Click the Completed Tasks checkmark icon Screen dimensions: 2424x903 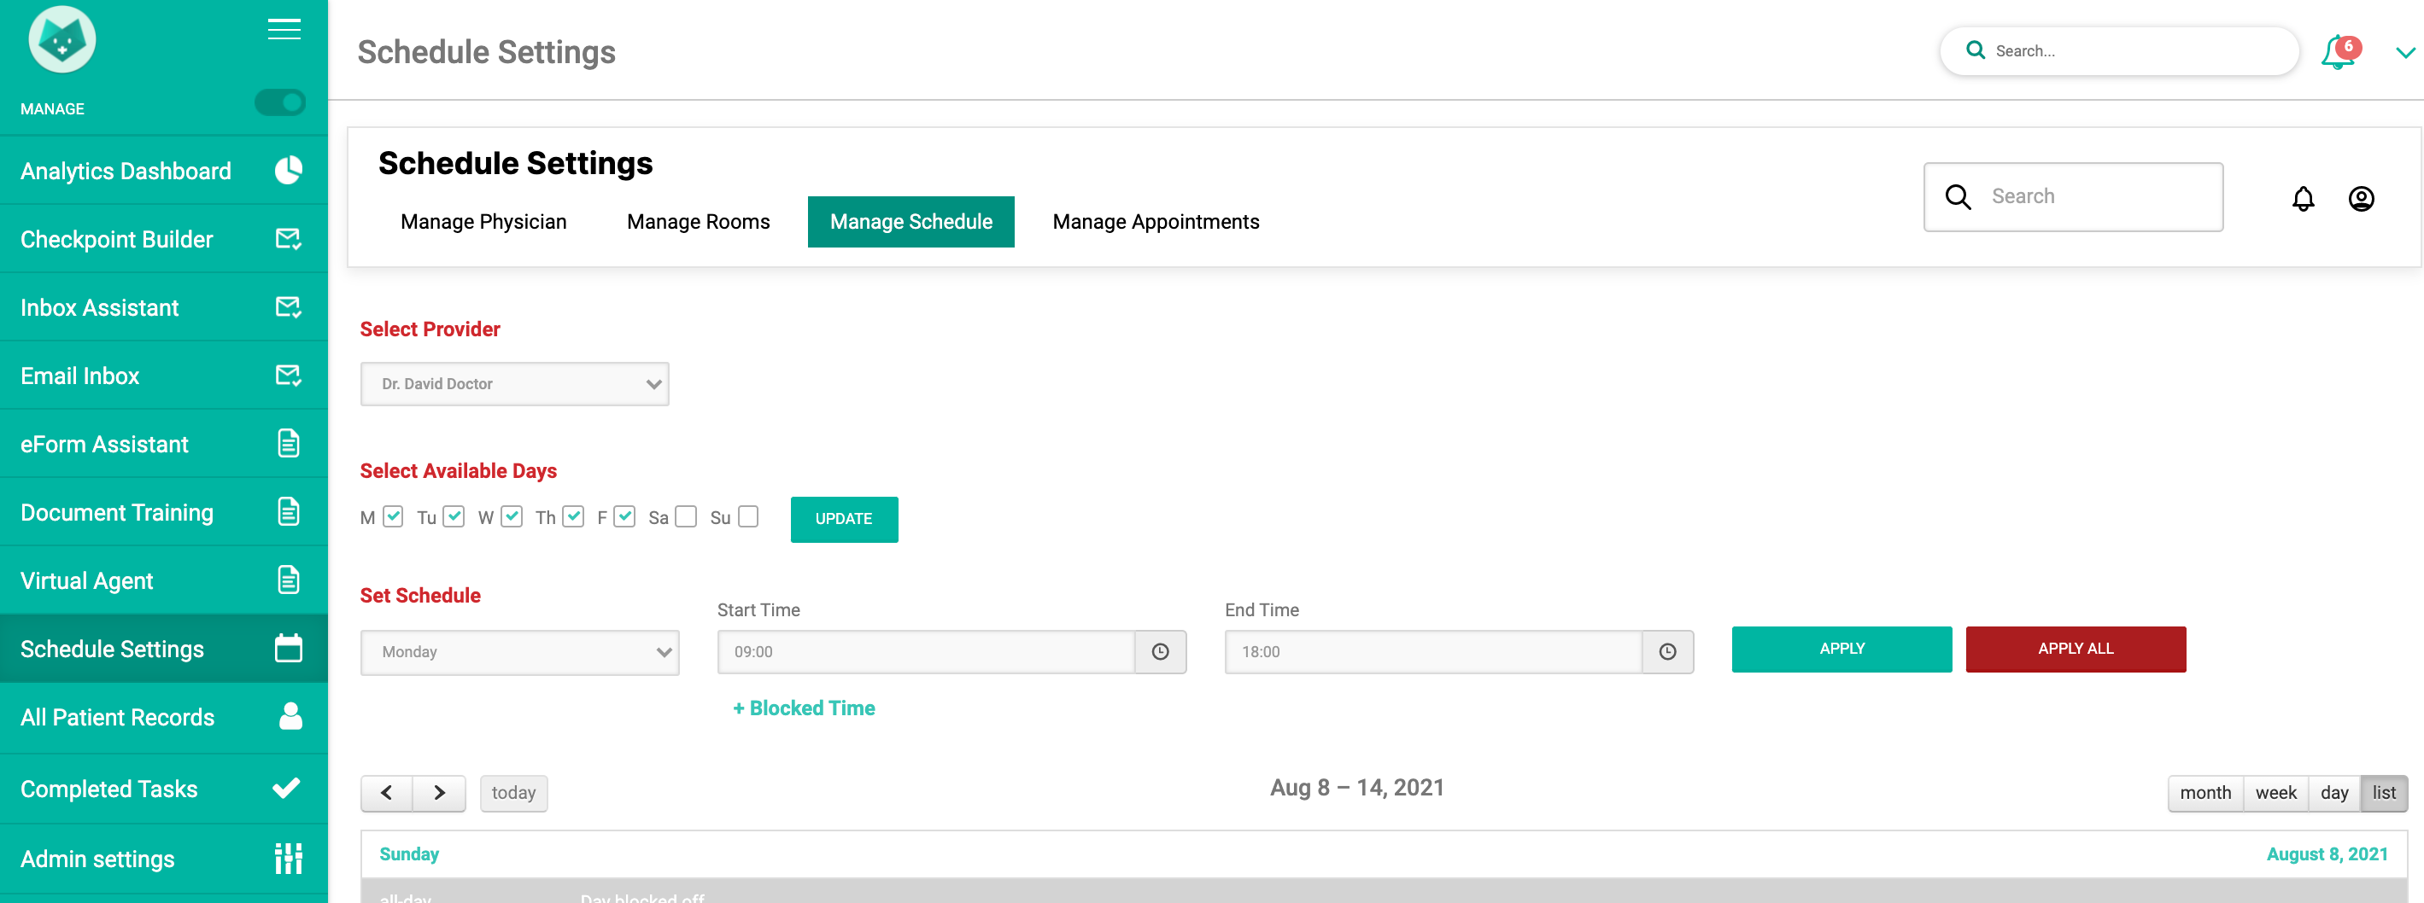(x=286, y=787)
